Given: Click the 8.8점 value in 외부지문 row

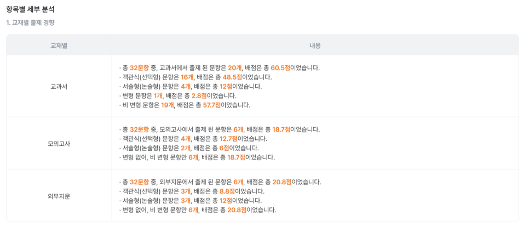Looking at the screenshot, I should coord(227,191).
